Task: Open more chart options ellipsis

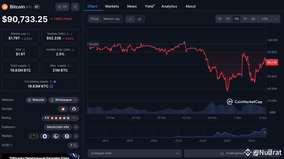Action: 276,19
